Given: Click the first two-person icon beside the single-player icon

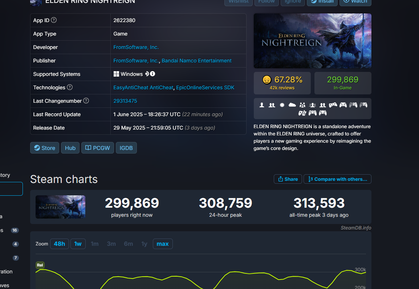Looking at the screenshot, I should (272, 105).
